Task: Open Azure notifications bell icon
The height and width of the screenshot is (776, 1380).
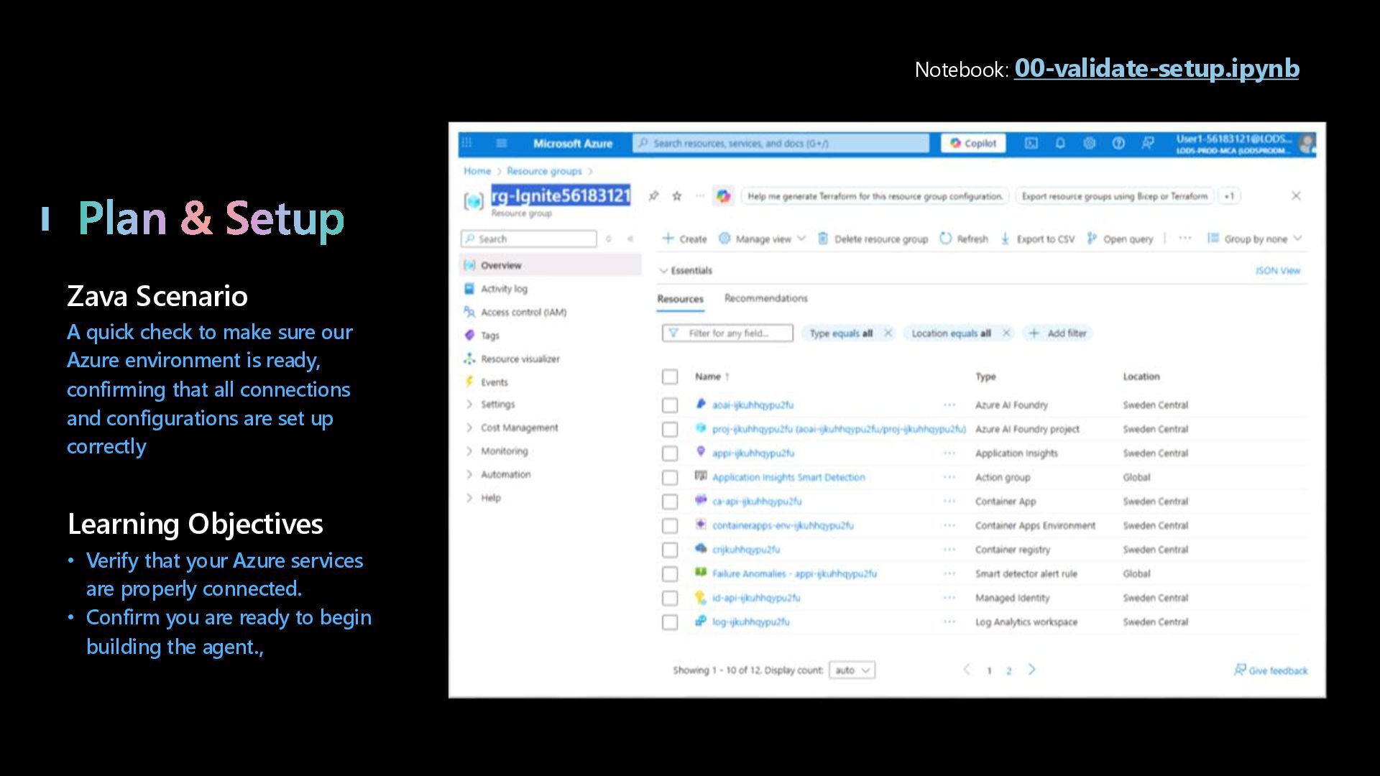Action: (x=1060, y=143)
